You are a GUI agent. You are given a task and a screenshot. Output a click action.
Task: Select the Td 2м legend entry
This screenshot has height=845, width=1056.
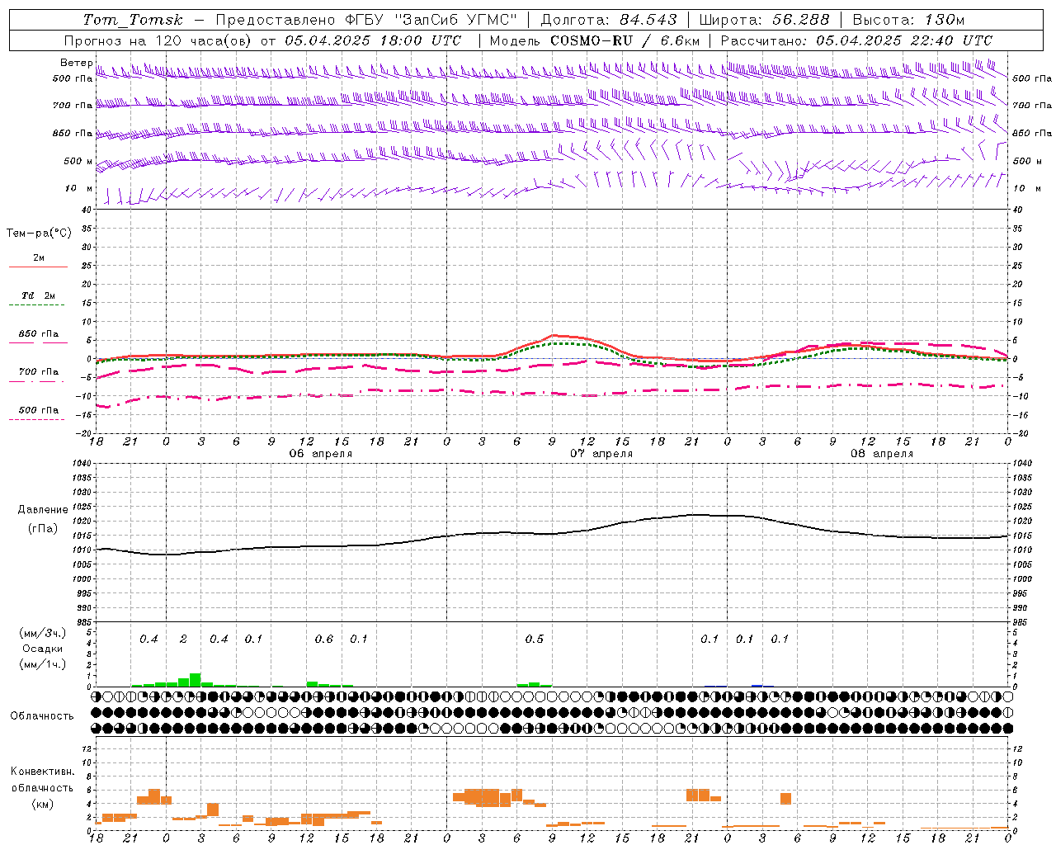[x=39, y=295]
